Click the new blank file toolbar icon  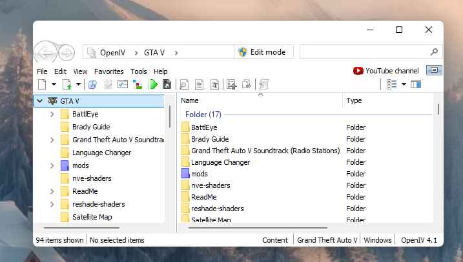point(42,84)
